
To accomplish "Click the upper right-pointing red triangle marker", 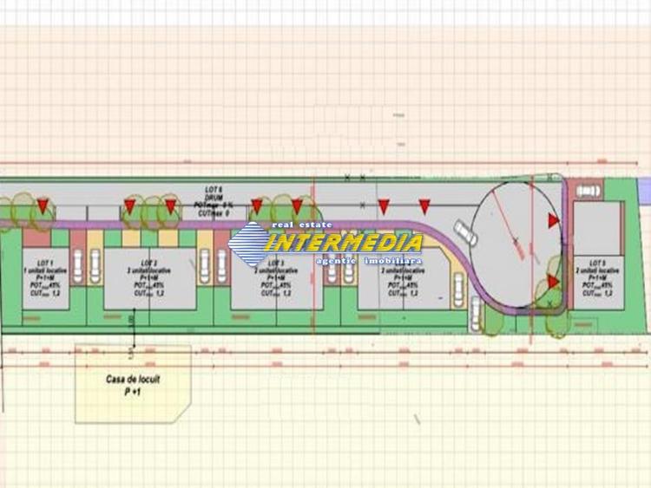I will [553, 221].
